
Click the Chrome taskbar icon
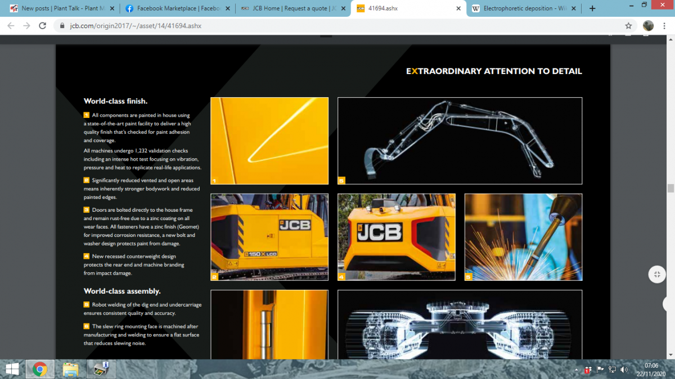click(x=39, y=369)
